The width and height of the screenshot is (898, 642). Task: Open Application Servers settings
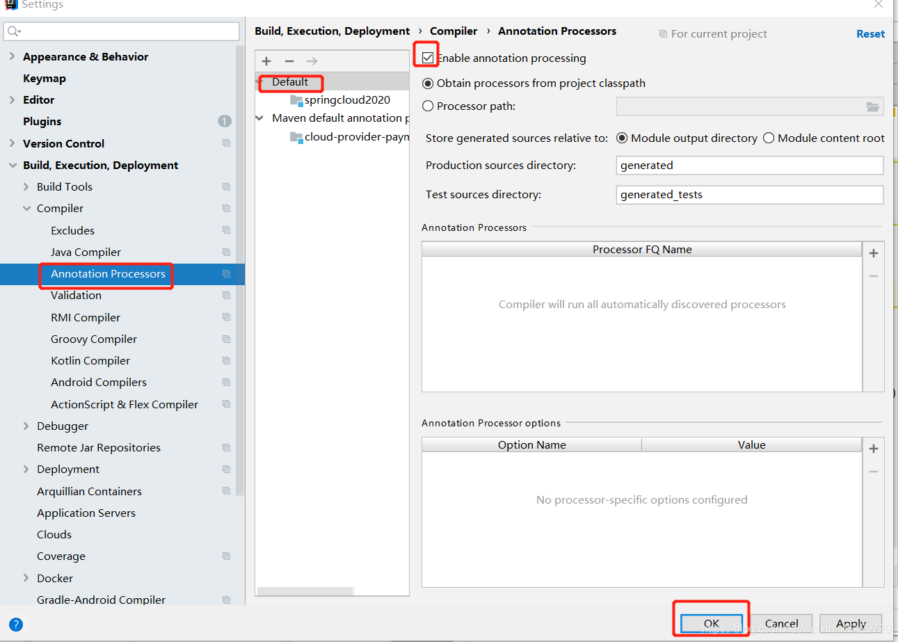(86, 513)
